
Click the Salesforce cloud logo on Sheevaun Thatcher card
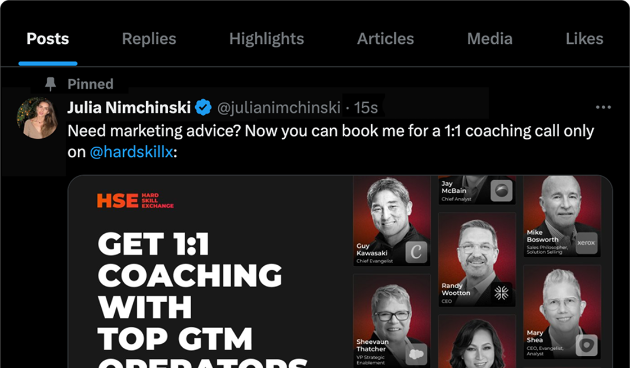tap(416, 354)
